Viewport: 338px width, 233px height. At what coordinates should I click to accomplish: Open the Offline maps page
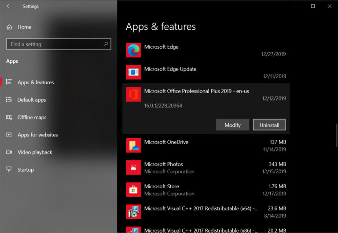59,117
